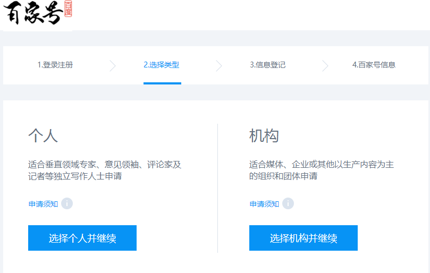Open the 1.登录注册 step
The width and height of the screenshot is (430, 273).
coord(55,65)
